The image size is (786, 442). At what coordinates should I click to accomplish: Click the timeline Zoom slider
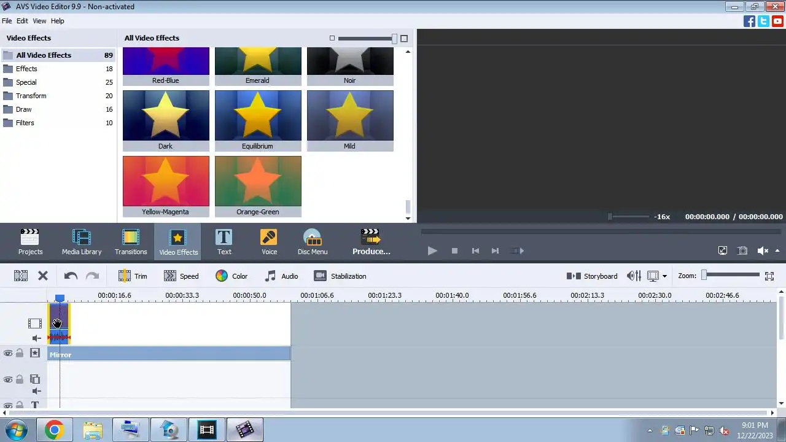click(731, 275)
